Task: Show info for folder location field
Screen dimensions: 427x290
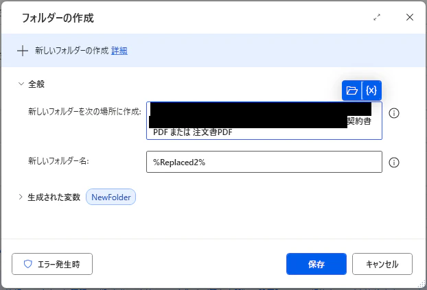Action: tap(394, 113)
